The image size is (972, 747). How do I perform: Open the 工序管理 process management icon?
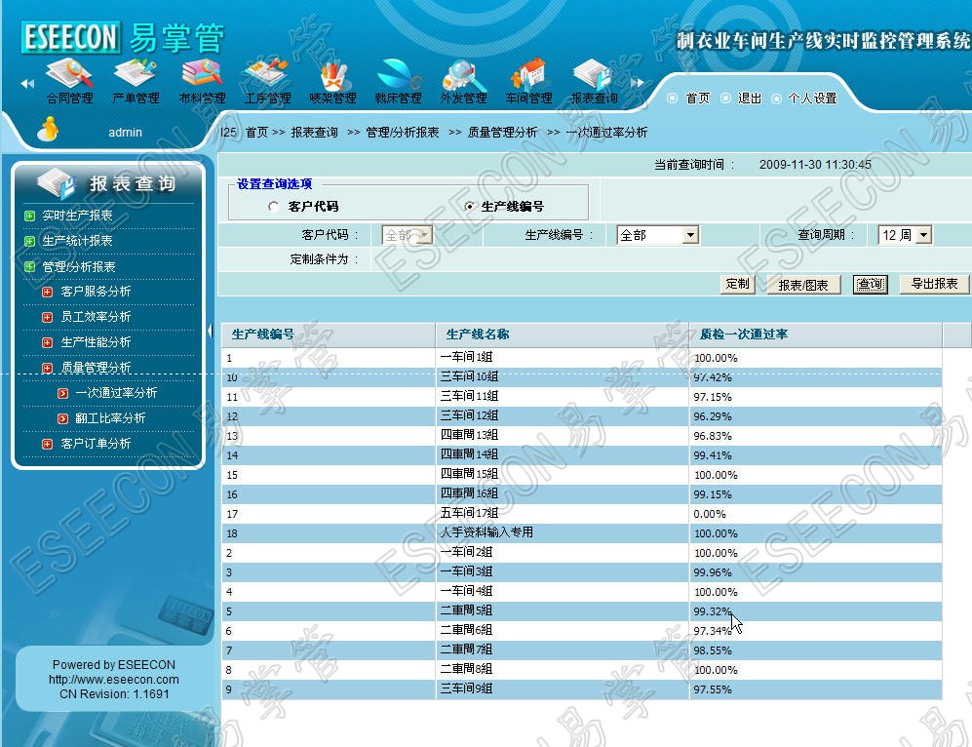(267, 76)
